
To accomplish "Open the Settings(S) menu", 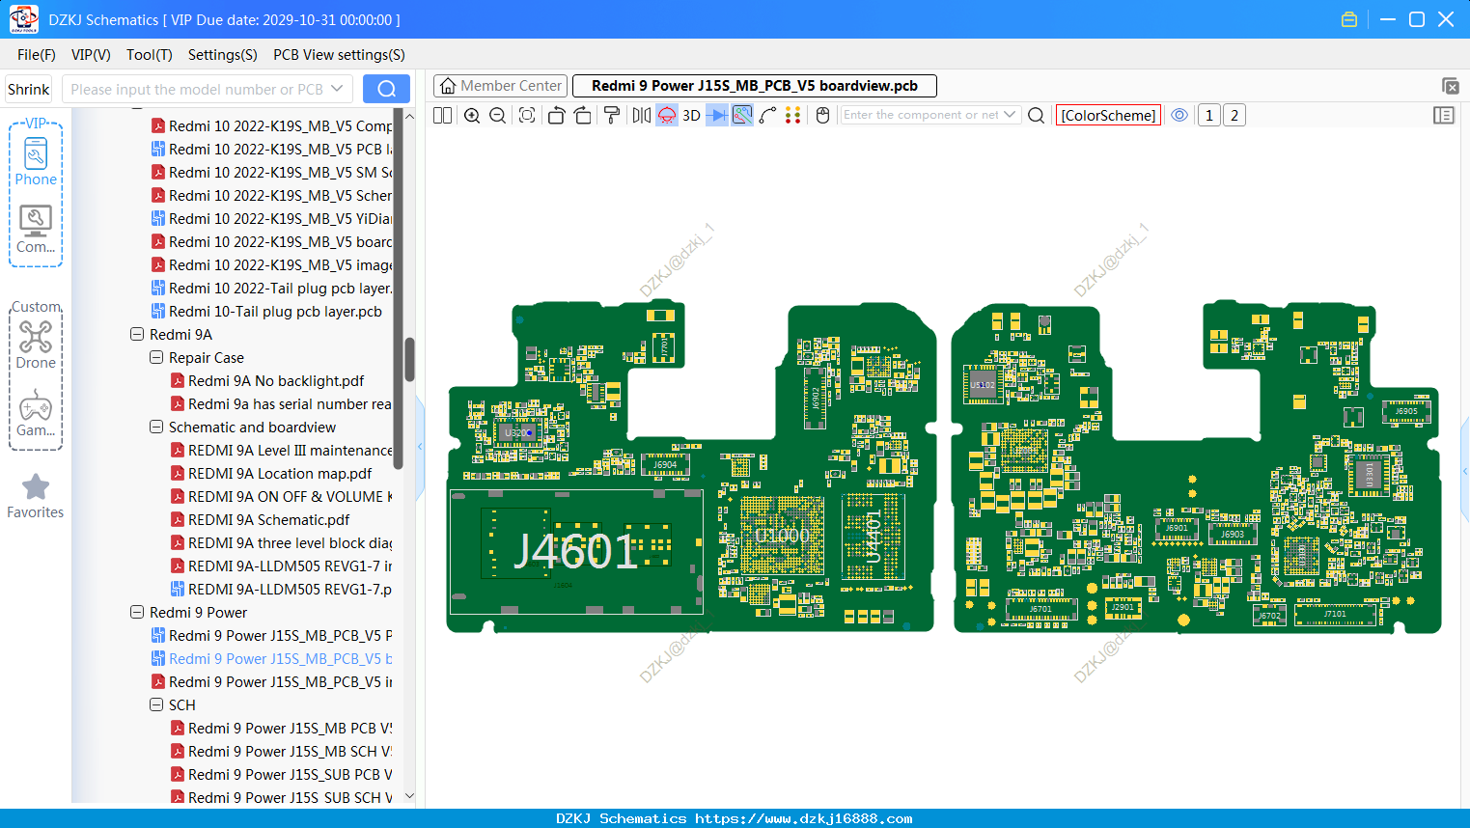I will [x=223, y=55].
